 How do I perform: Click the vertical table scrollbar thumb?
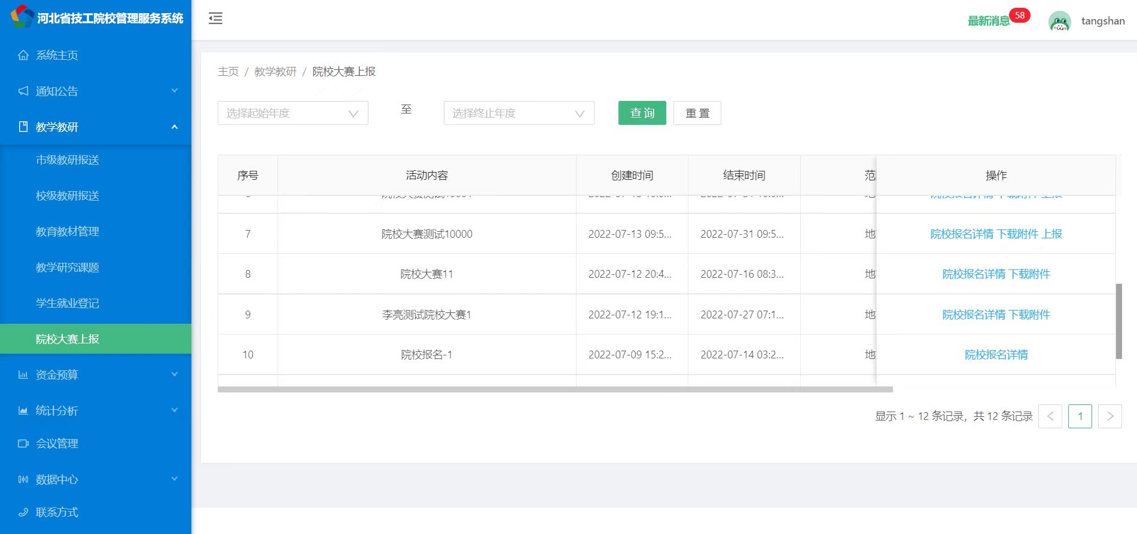point(1118,321)
